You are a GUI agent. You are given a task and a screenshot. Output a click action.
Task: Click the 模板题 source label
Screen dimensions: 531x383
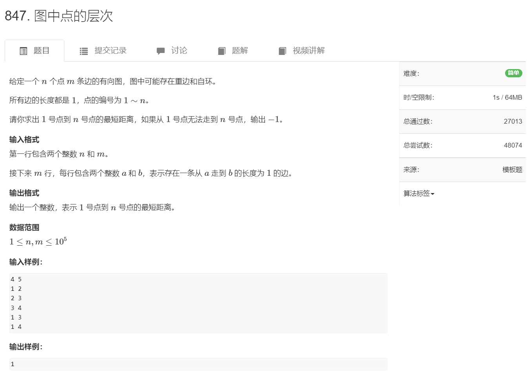click(x=512, y=170)
